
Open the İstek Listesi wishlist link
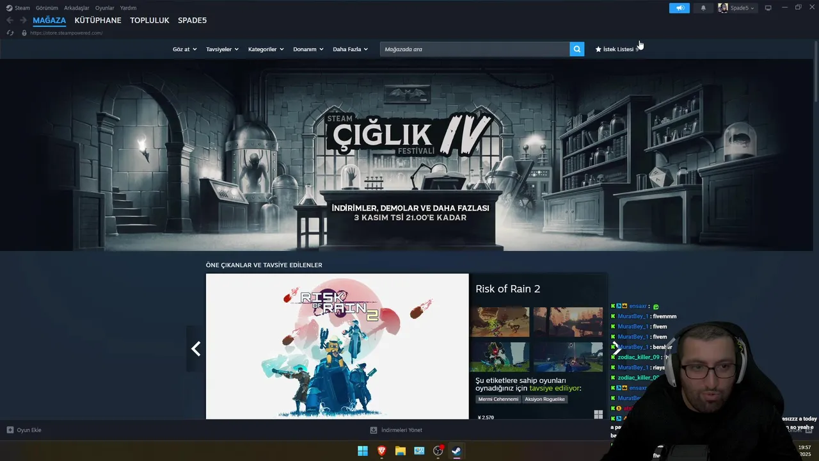point(617,49)
